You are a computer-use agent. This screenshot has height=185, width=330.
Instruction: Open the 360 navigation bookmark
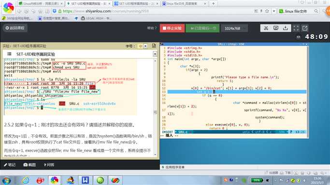point(17,18)
